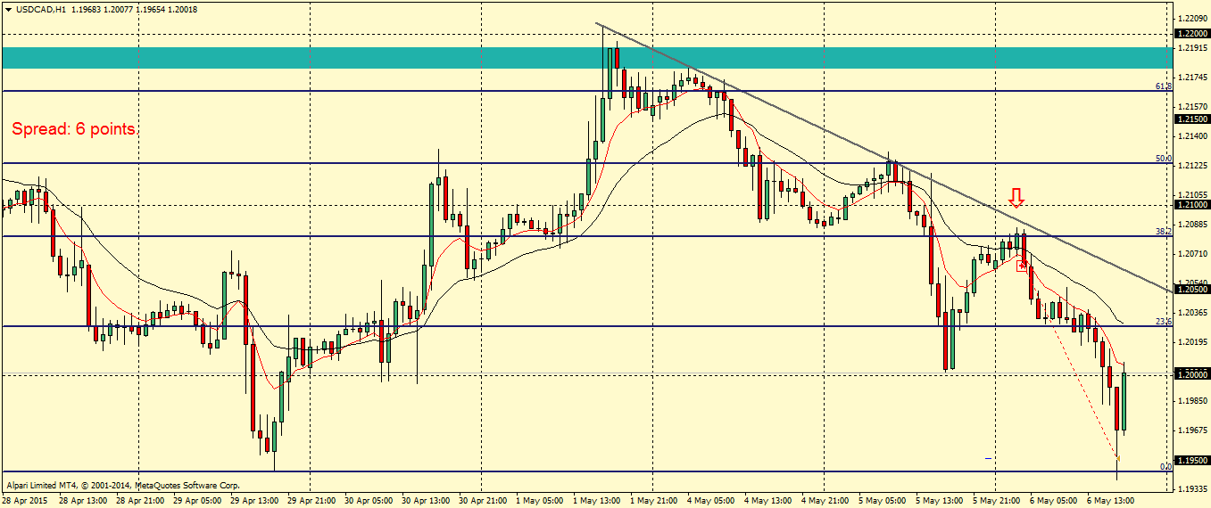Viewport: 1211px width, 508px height.
Task: Click the 1.21225 price scale value
Action: pos(1193,165)
